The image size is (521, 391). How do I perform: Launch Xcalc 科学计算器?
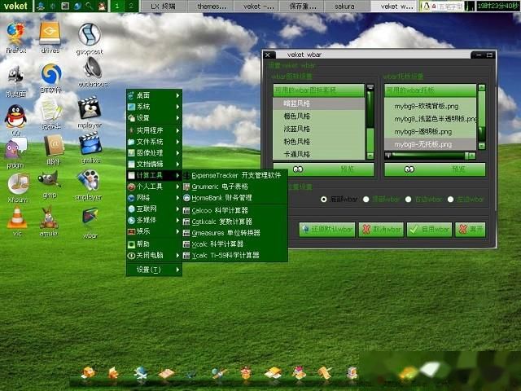(234, 244)
